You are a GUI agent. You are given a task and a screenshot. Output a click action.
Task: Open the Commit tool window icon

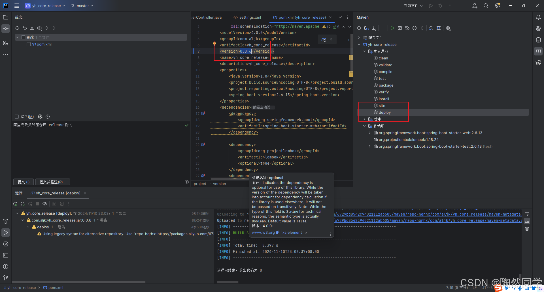6,29
